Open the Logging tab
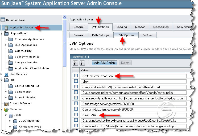The image size is (198, 136). (122, 27)
